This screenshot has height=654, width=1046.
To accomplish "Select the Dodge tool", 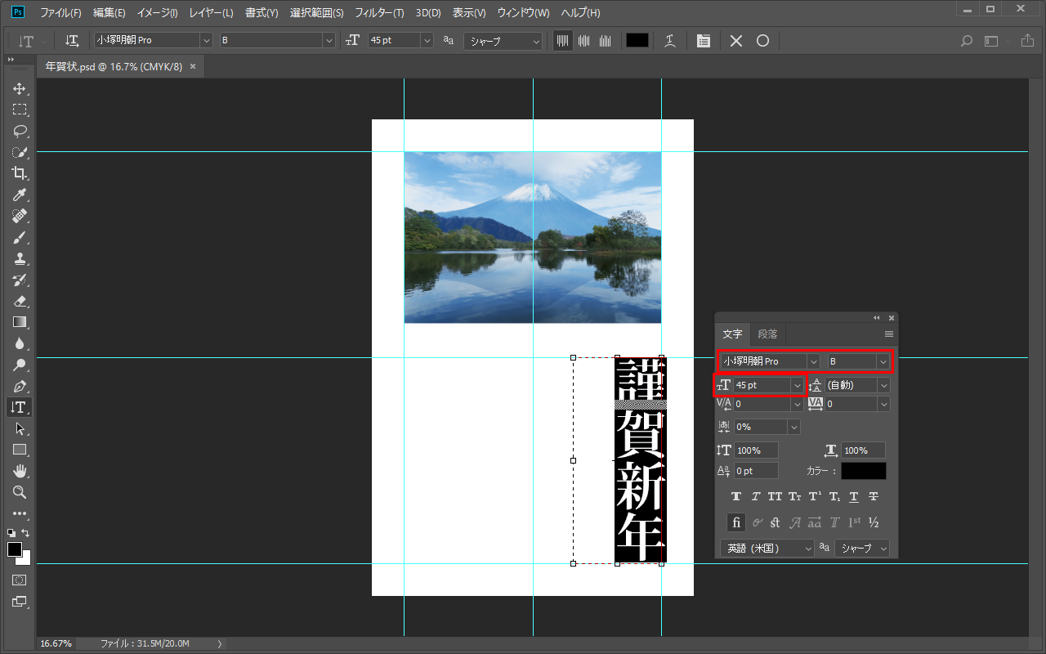I will pos(20,365).
